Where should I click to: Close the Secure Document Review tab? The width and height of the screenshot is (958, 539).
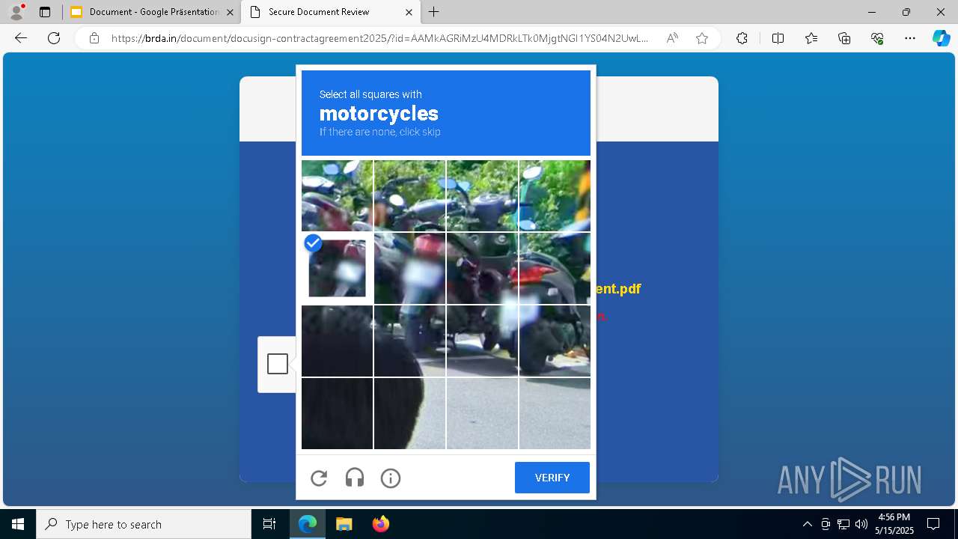click(x=409, y=12)
